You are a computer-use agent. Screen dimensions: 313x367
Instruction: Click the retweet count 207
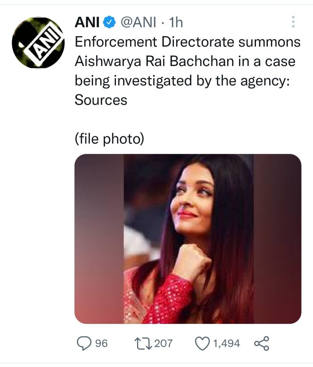[x=163, y=343]
